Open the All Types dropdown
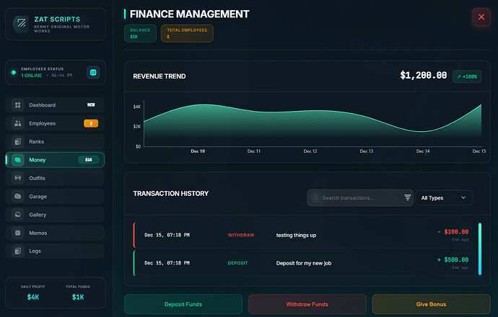 [444, 198]
